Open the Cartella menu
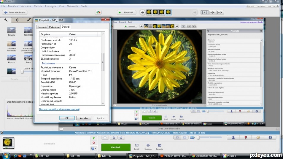Screen dimensions: 283x159 [x=38, y=6]
